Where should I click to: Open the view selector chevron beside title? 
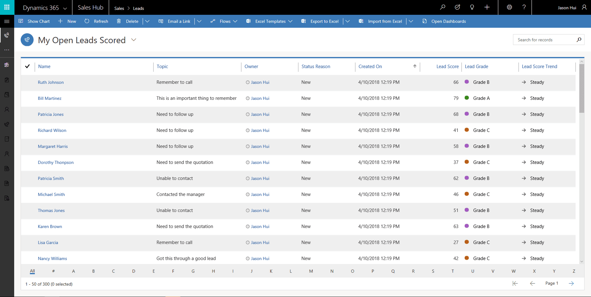(x=134, y=40)
